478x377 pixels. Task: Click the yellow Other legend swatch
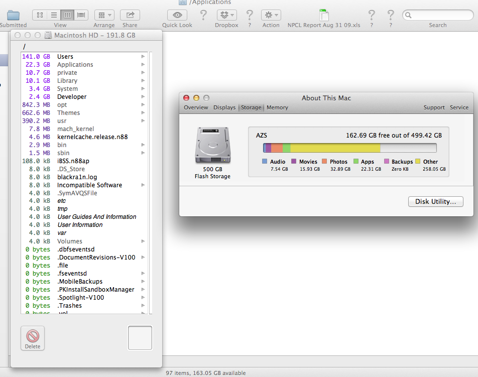[418, 161]
